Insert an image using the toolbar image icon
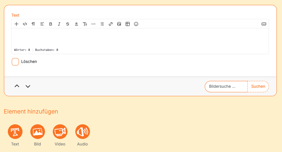The width and height of the screenshot is (282, 152). click(x=119, y=24)
